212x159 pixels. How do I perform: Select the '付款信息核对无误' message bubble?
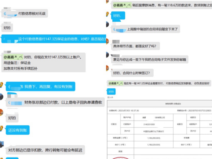[25, 13]
